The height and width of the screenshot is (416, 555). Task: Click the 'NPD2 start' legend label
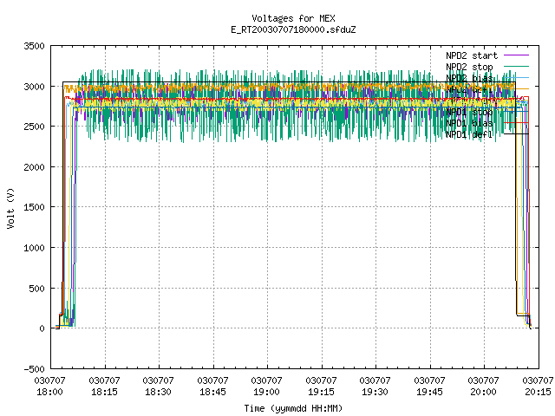tap(472, 55)
